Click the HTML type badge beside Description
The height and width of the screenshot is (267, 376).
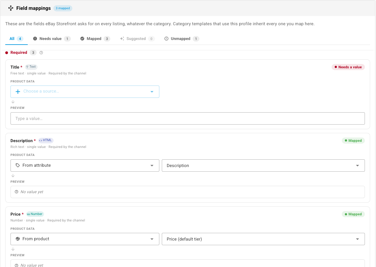click(x=46, y=140)
